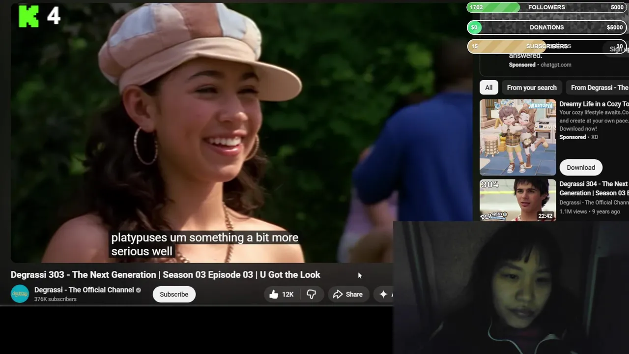The image size is (629, 354).
Task: Click the Followers goal progress bar
Action: [x=547, y=7]
